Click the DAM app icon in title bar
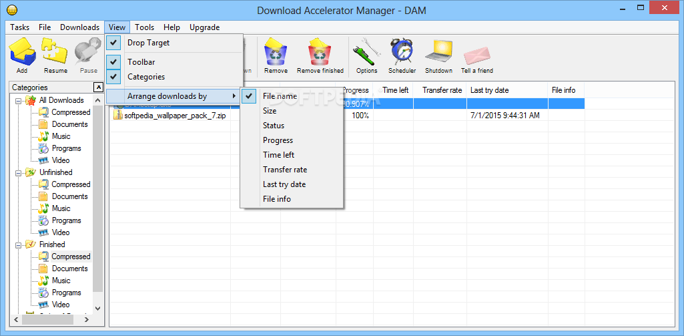Screen dimensions: 684x336 [x=13, y=9]
